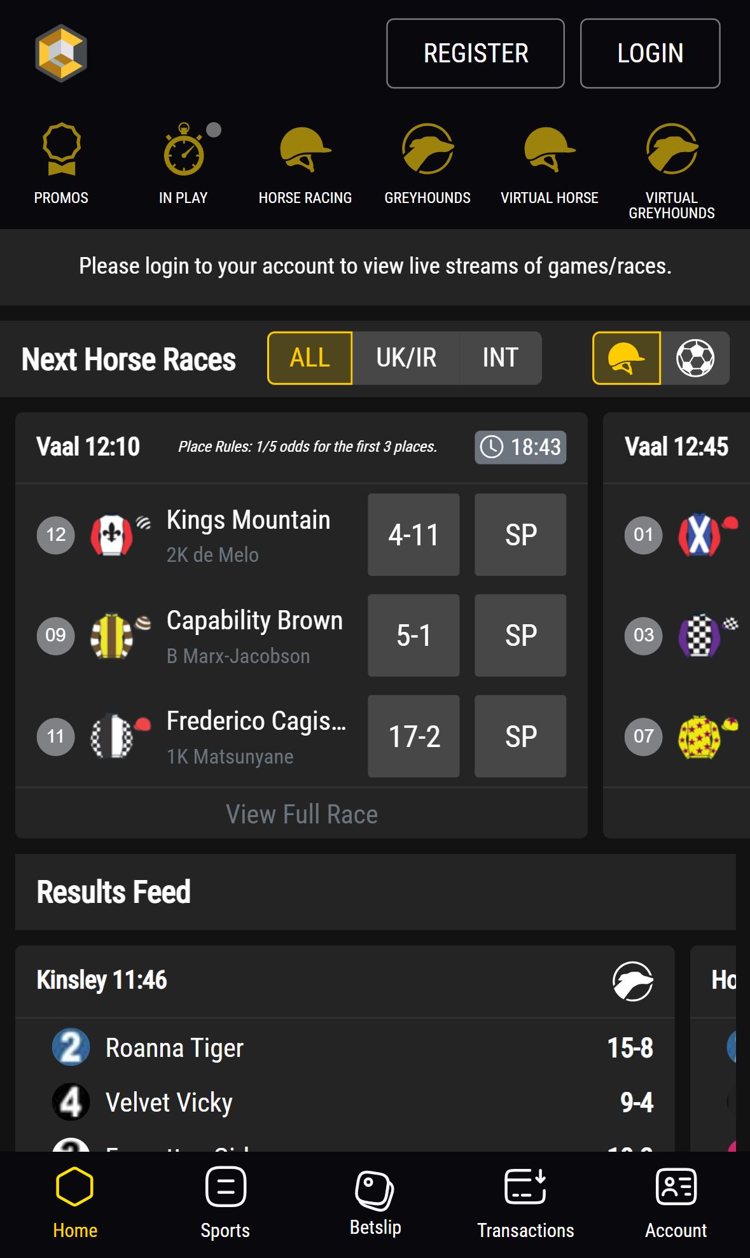Select 4-11 odds for Kings Mountain
The width and height of the screenshot is (750, 1258).
tap(413, 535)
